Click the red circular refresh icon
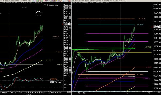161x95 pixels. [x=61, y=1]
